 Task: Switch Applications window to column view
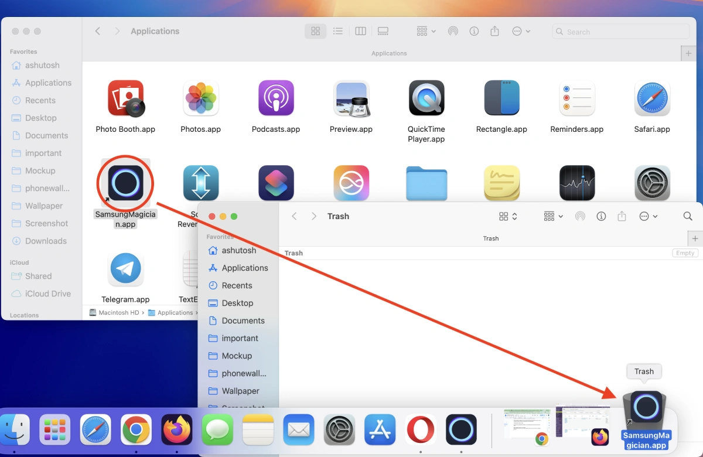click(x=361, y=31)
